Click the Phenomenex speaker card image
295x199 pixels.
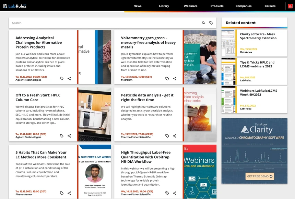pyautogui.click(x=95, y=171)
